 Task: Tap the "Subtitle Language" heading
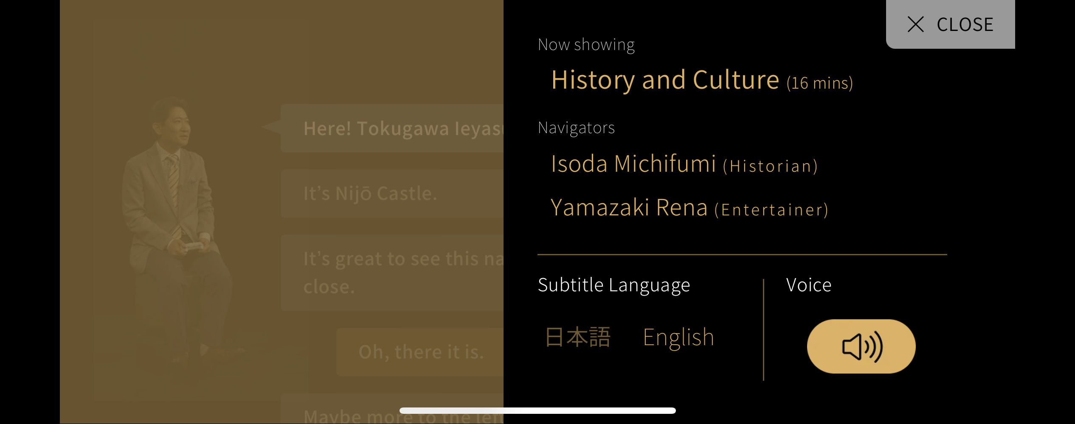(613, 285)
